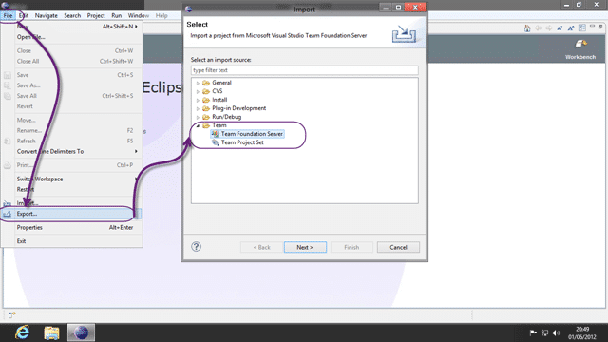Click the Eclipse taskbar icon
The image size is (608, 342).
tap(81, 332)
